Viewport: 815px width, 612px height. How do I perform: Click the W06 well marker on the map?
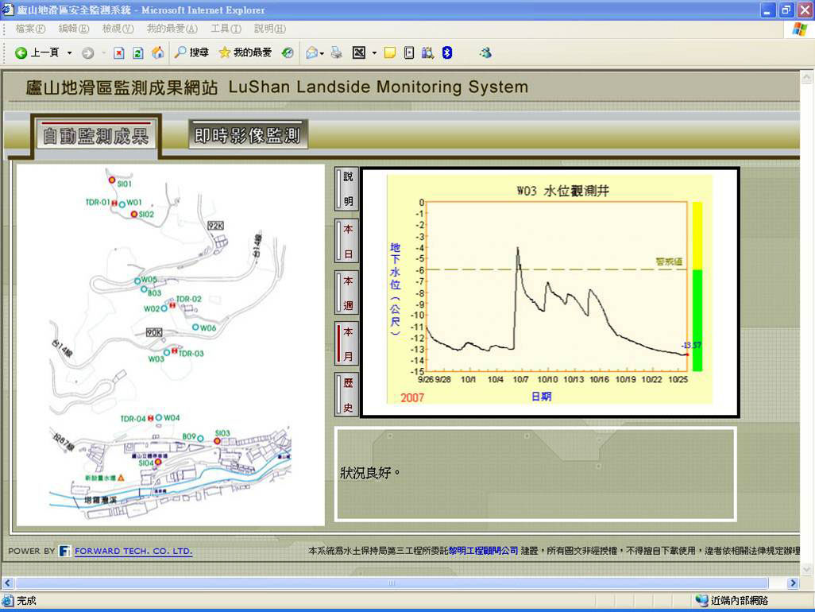pos(195,327)
